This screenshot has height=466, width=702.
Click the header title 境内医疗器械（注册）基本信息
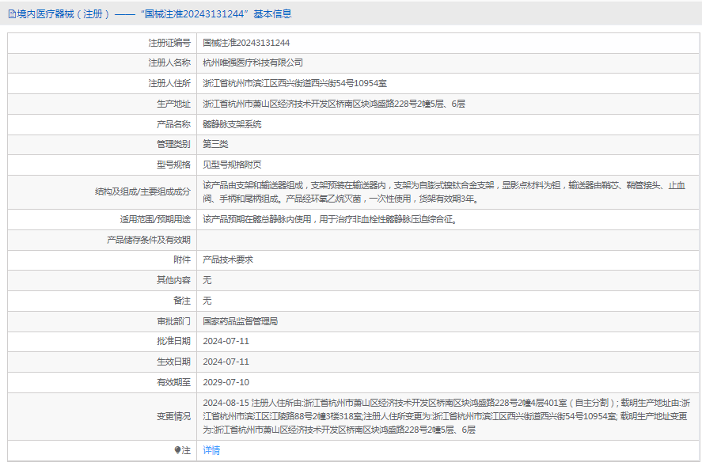pos(154,14)
